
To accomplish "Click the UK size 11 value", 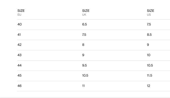I will tap(83, 86).
